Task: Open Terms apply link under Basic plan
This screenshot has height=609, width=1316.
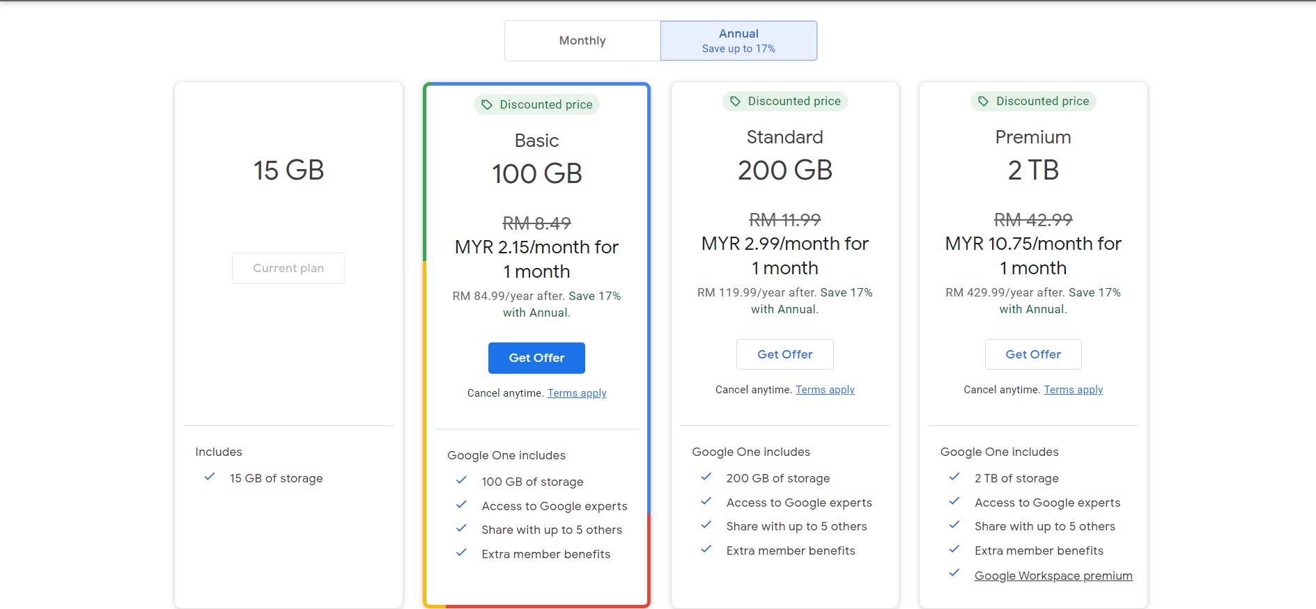Action: [x=577, y=393]
